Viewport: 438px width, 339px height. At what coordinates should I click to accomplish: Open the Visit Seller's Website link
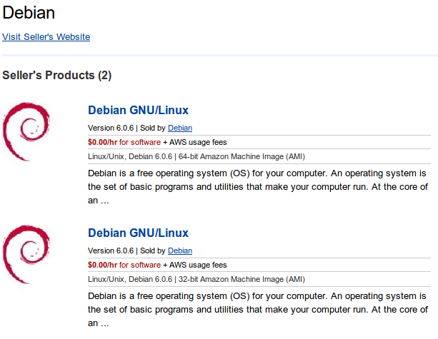(46, 36)
